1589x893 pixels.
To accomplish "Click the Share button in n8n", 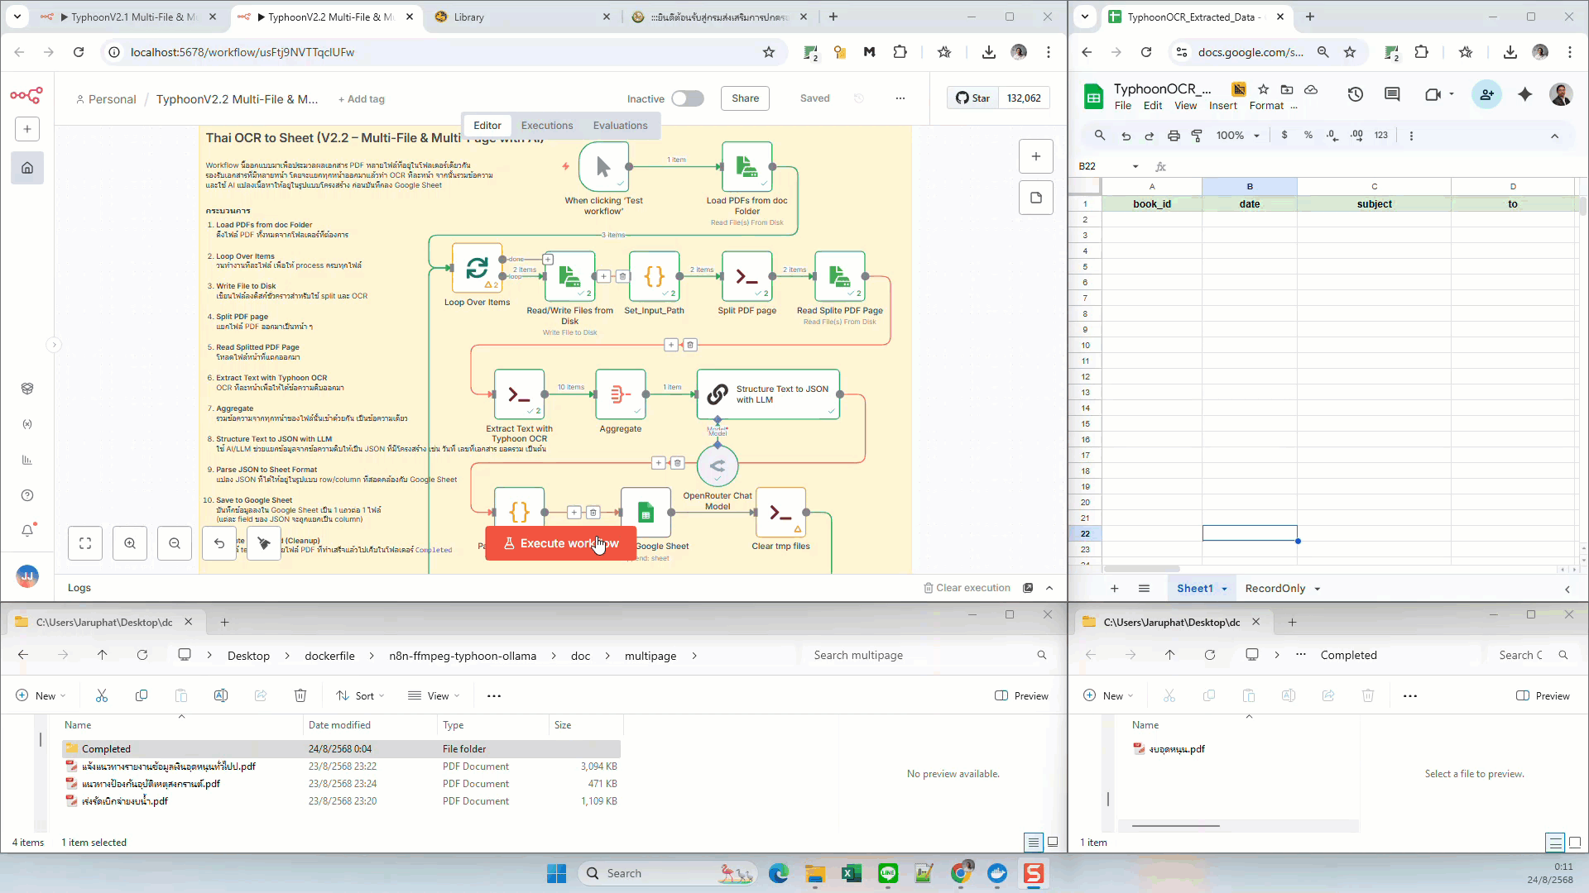I will click(x=745, y=98).
